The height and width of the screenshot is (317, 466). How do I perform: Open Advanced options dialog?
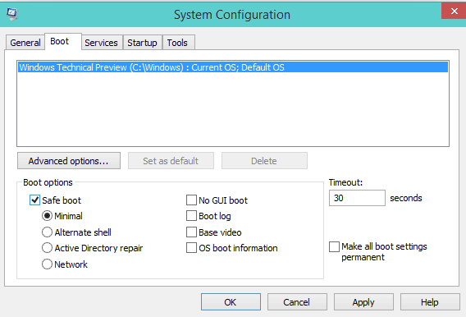pos(69,161)
